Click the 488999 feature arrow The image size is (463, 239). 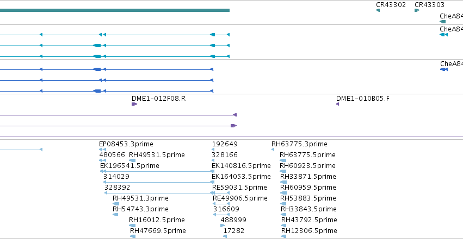223,225
